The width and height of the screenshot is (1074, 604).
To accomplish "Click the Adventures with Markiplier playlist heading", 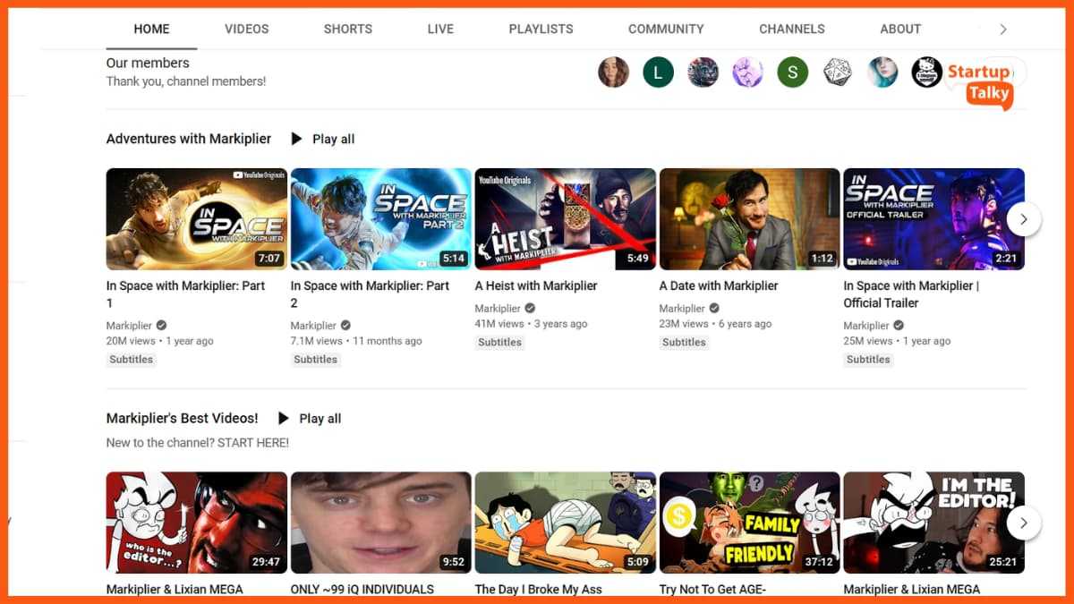I will (x=188, y=139).
